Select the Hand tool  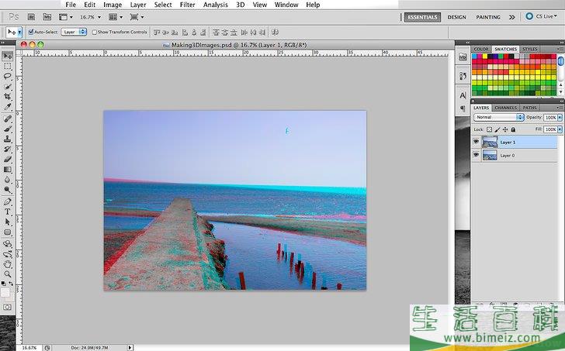tap(8, 263)
